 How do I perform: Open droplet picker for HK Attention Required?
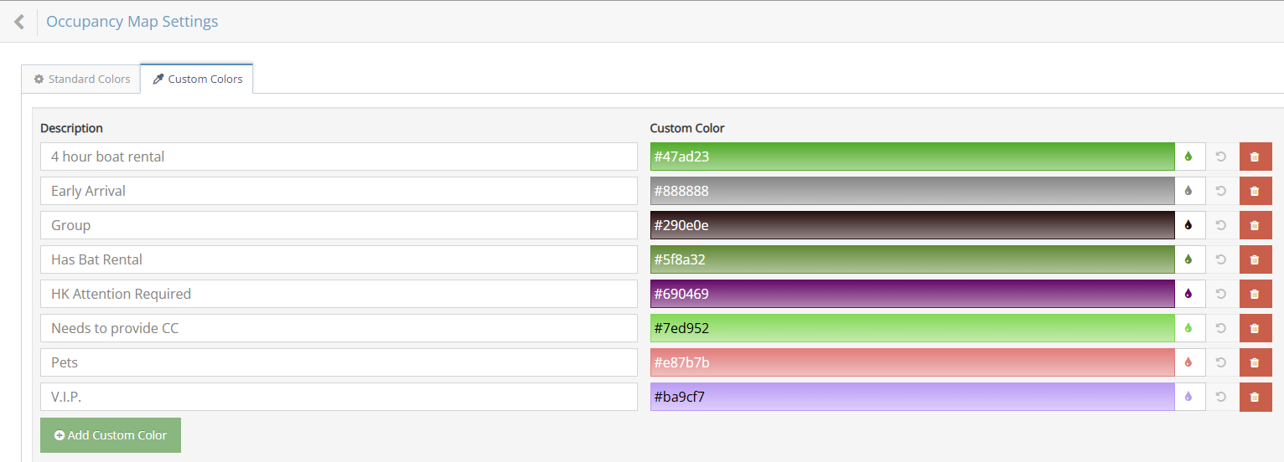pyautogui.click(x=1188, y=294)
